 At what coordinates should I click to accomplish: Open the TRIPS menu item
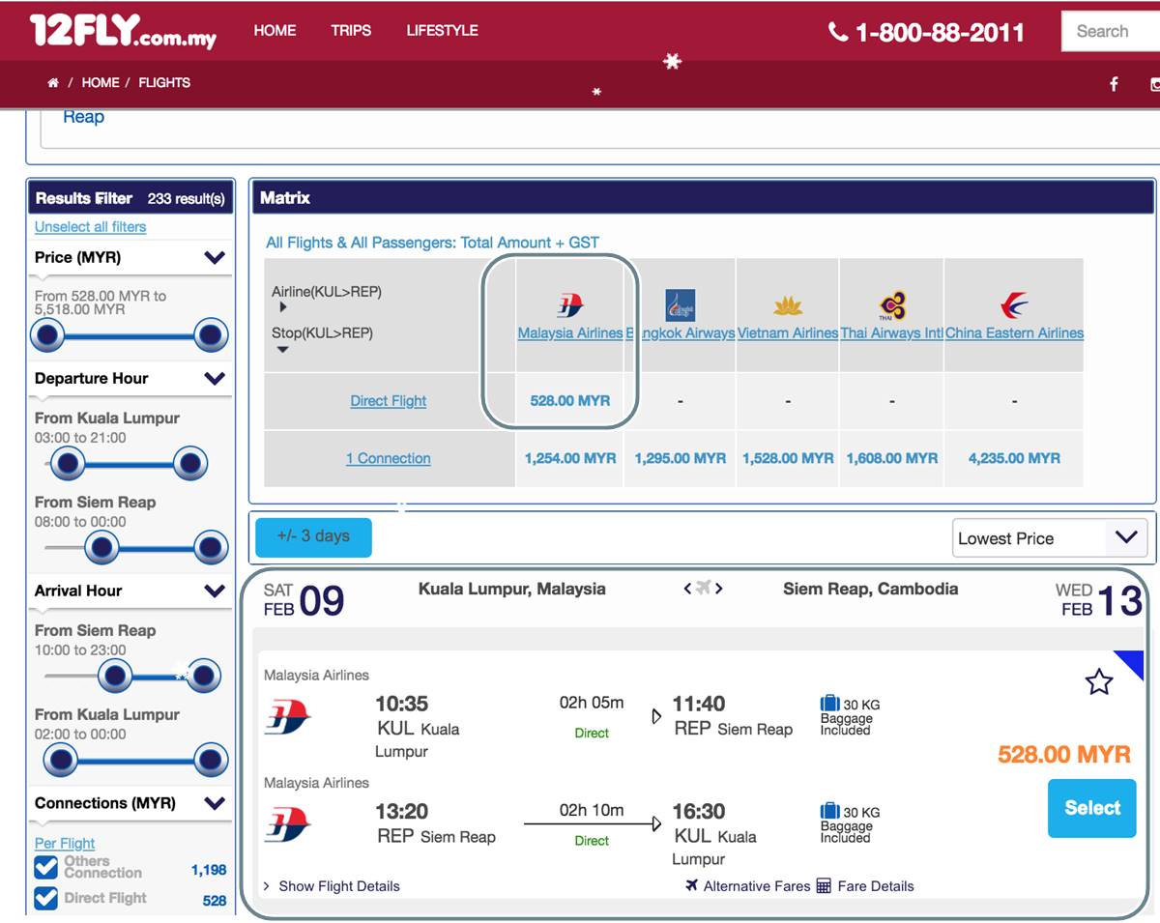tap(351, 31)
